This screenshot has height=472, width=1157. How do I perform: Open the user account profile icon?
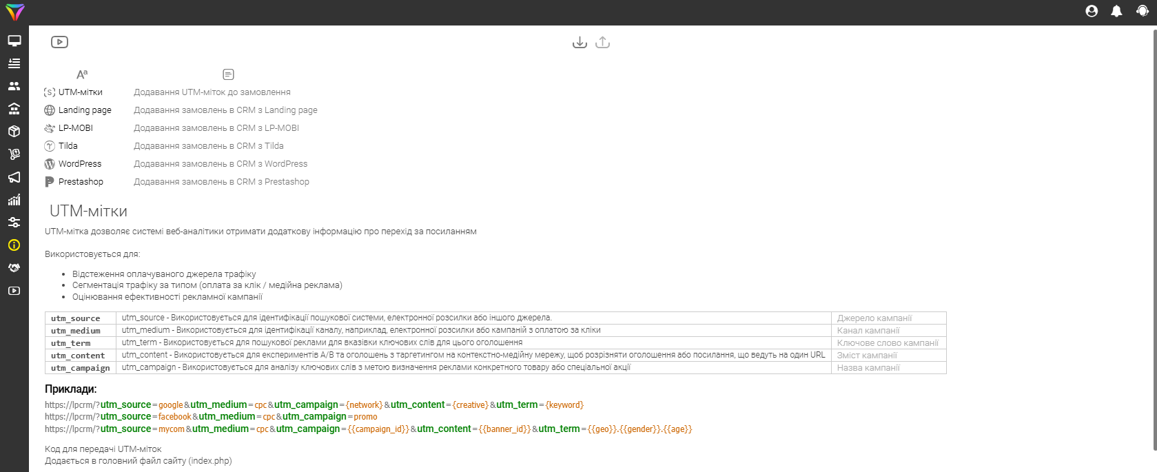point(1092,11)
